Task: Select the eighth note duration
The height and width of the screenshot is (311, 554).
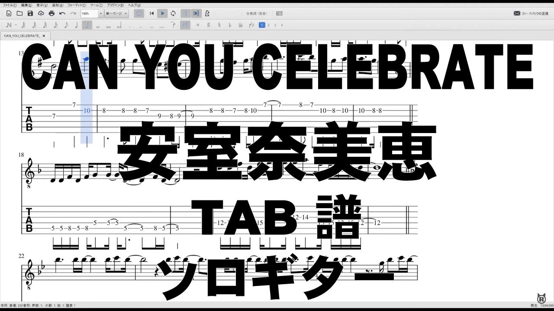Action: [x=66, y=25]
